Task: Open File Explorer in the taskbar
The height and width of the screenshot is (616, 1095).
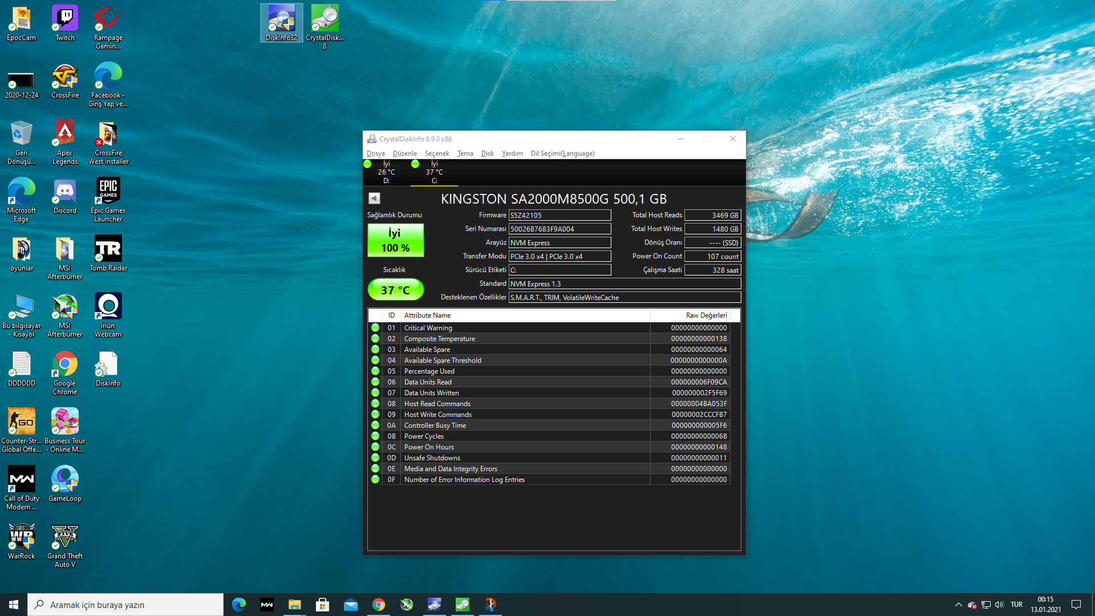Action: 294,605
